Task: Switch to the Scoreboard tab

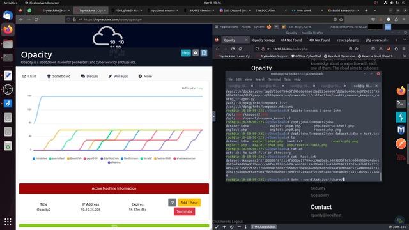Action: (x=59, y=76)
